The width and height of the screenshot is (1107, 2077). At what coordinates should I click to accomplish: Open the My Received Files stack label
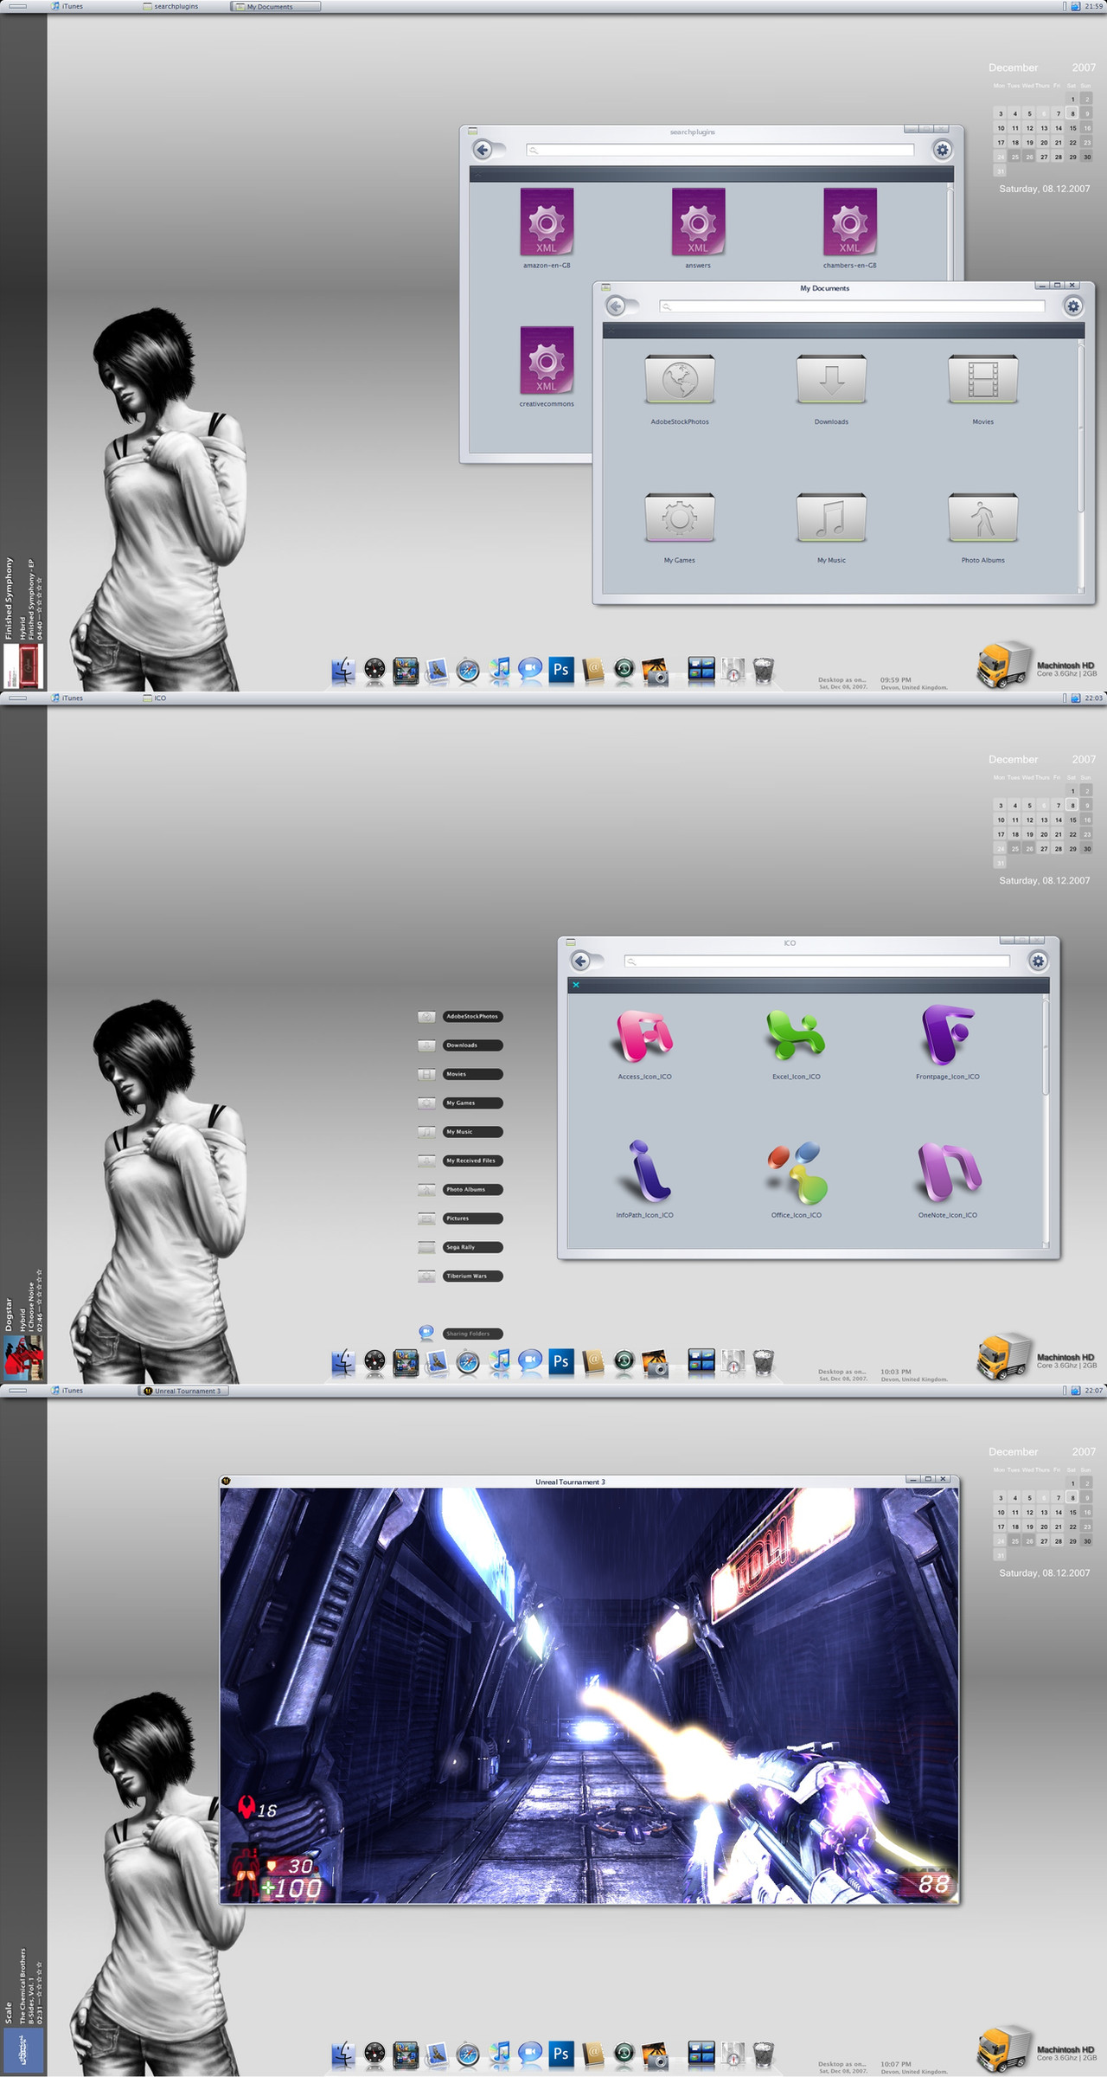(x=472, y=1161)
